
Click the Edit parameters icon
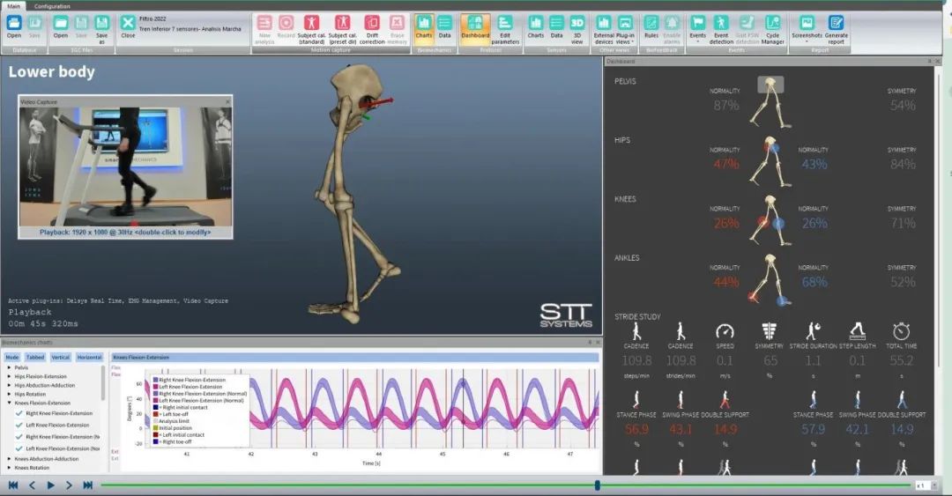pos(505,27)
